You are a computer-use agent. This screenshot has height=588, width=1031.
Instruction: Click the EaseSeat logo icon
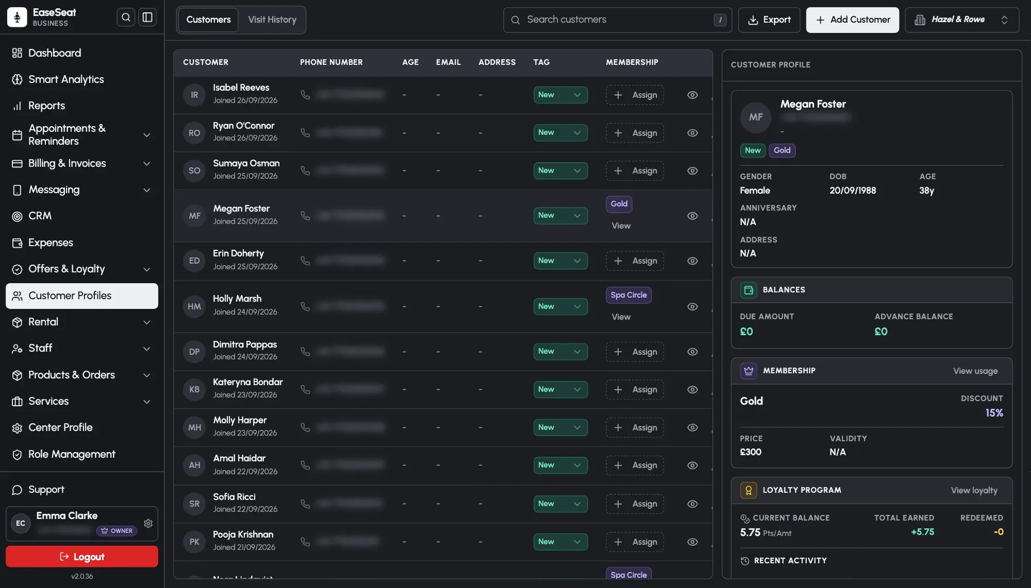pos(17,18)
